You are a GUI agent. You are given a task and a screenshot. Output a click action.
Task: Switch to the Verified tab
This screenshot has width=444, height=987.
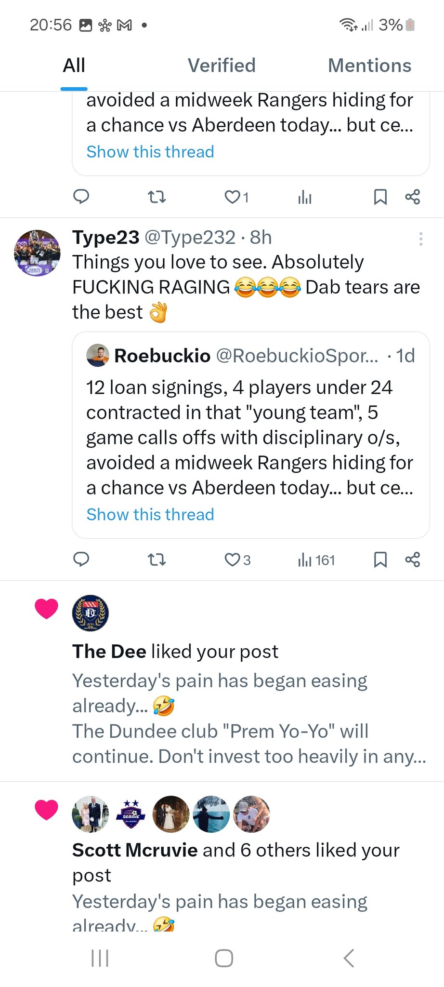[x=222, y=66]
